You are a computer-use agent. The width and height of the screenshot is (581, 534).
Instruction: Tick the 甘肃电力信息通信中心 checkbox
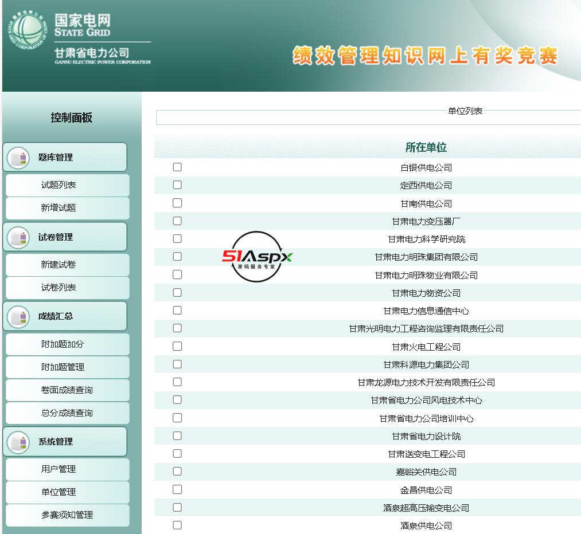tap(177, 310)
